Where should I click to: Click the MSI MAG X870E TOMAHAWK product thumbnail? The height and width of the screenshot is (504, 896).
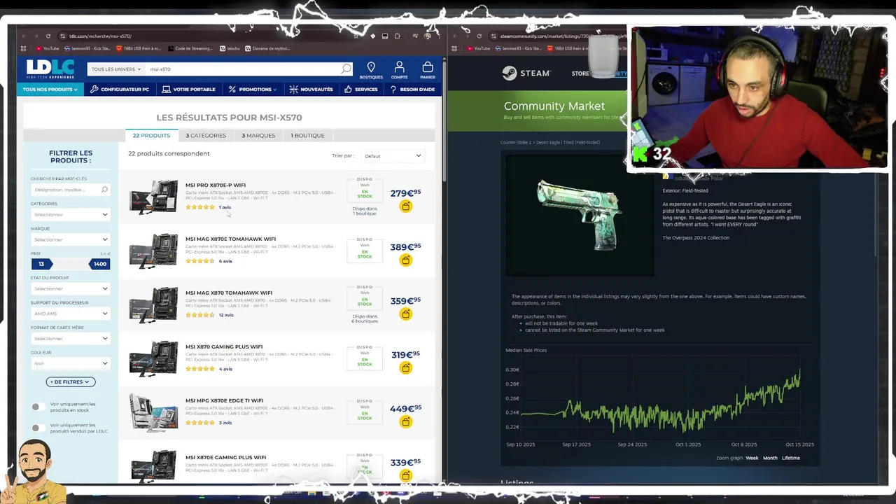153,250
